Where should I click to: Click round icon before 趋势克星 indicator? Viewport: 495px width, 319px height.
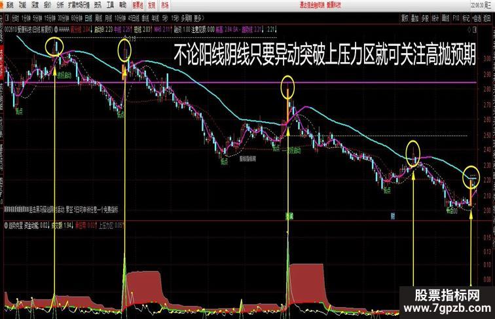6,225
